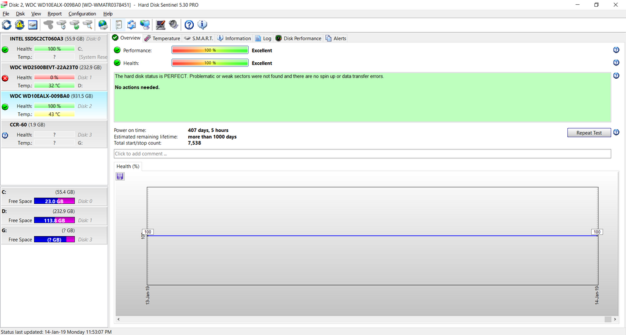
Task: Click the refresh icon with yellow warning sign
Action: [20, 24]
